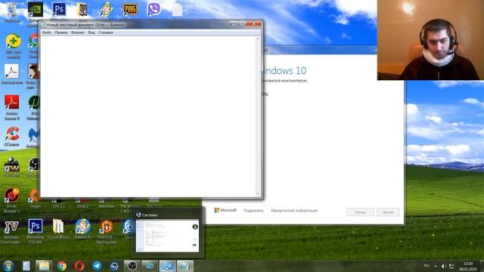Screen dimensions: 484x272
Task: Open the top-row Photoshop desktop shortcut
Action: click(59, 9)
